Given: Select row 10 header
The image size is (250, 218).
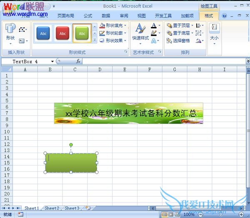Looking at the screenshot, I should click(x=7, y=132).
